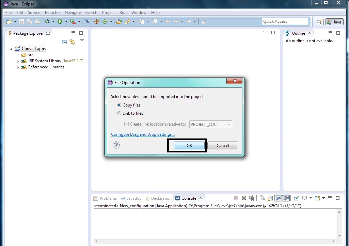Expand the Referenced Libraries tree node
349x246 pixels.
coord(18,67)
